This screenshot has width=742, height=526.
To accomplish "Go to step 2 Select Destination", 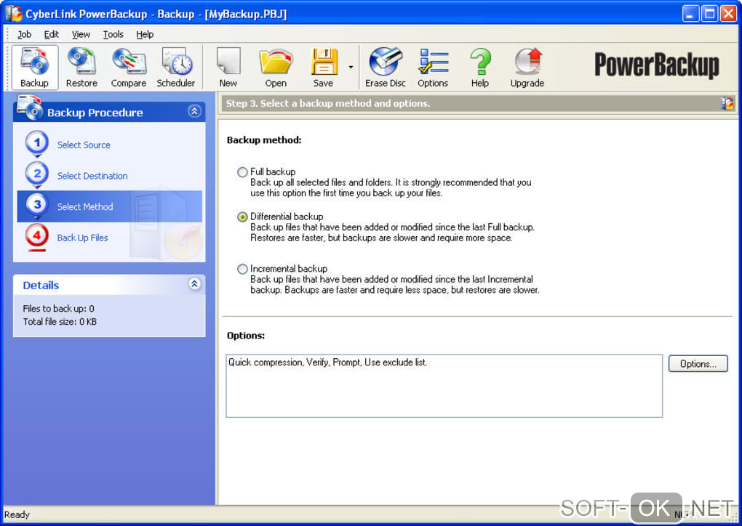I will pyautogui.click(x=92, y=176).
